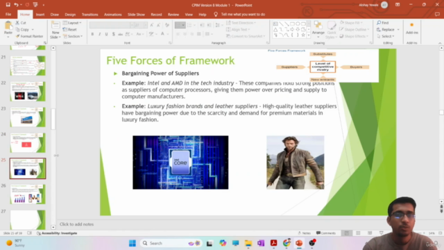This screenshot has height=250, width=444.
Task: Select the Intel Core processor image
Action: tap(180, 162)
